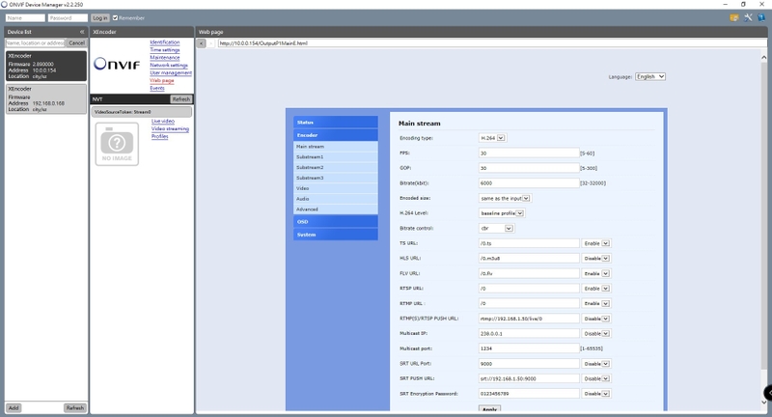Click the web page back navigation arrow

click(202, 43)
